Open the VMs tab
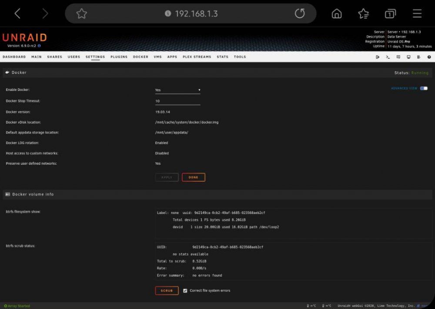The height and width of the screenshot is (309, 435). (157, 57)
